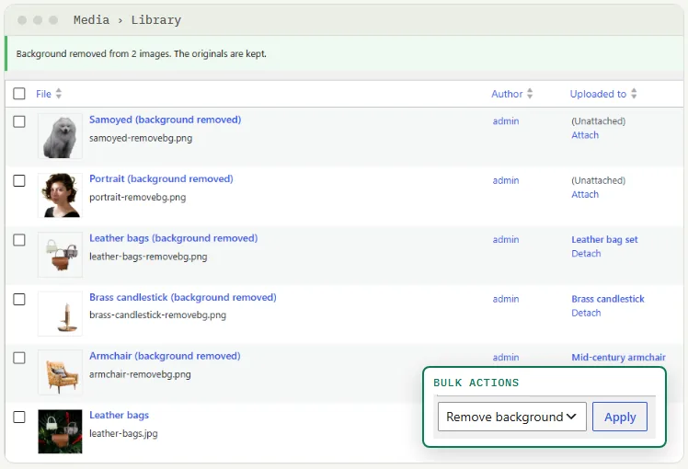Open Portrait (background removed) title link

pos(161,179)
